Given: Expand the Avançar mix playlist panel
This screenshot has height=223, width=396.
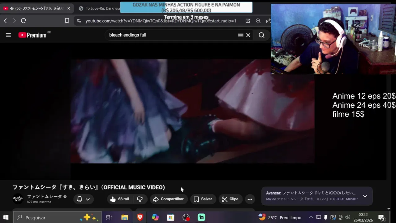Looking at the screenshot, I should tap(365, 196).
